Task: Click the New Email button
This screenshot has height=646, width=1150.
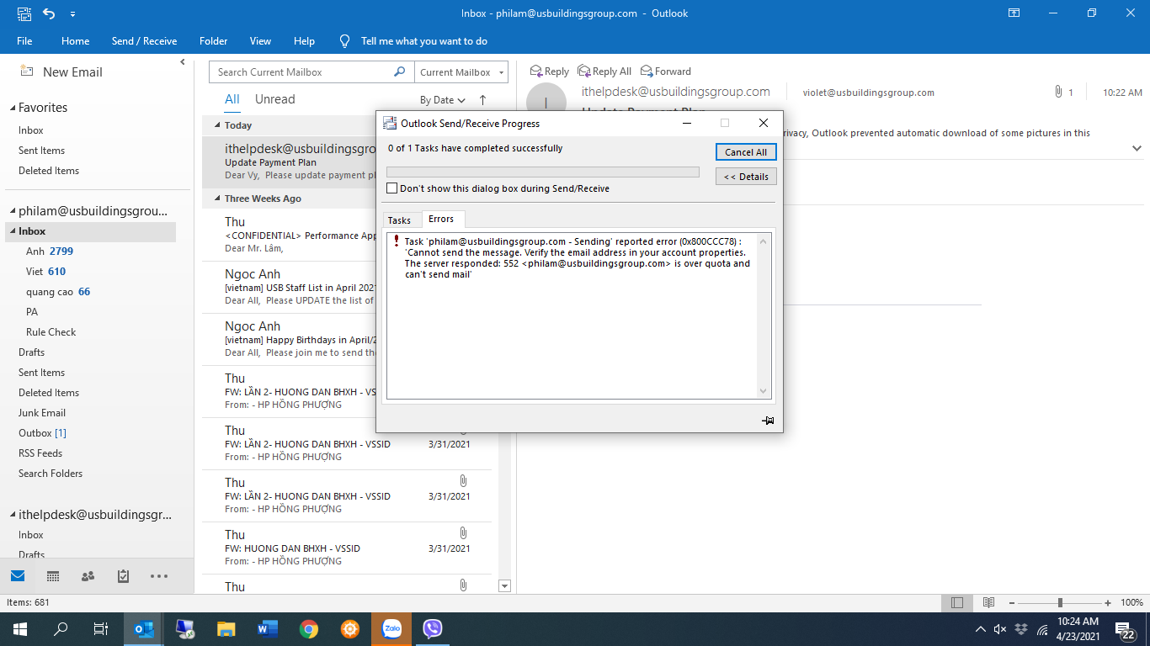Action: (61, 72)
